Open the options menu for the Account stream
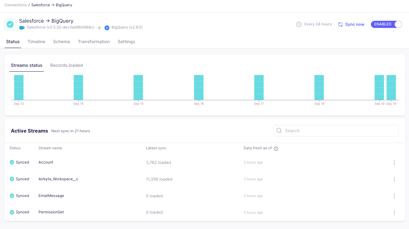Viewport: 409px width, 229px height. (394, 162)
